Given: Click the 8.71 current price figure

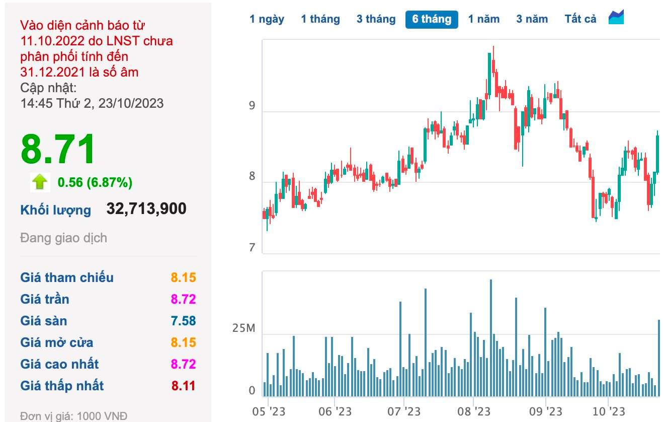Looking at the screenshot, I should tap(58, 150).
